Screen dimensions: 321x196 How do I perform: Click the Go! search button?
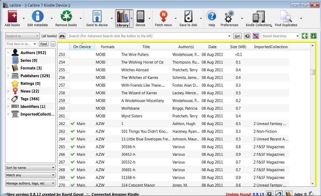238,36
